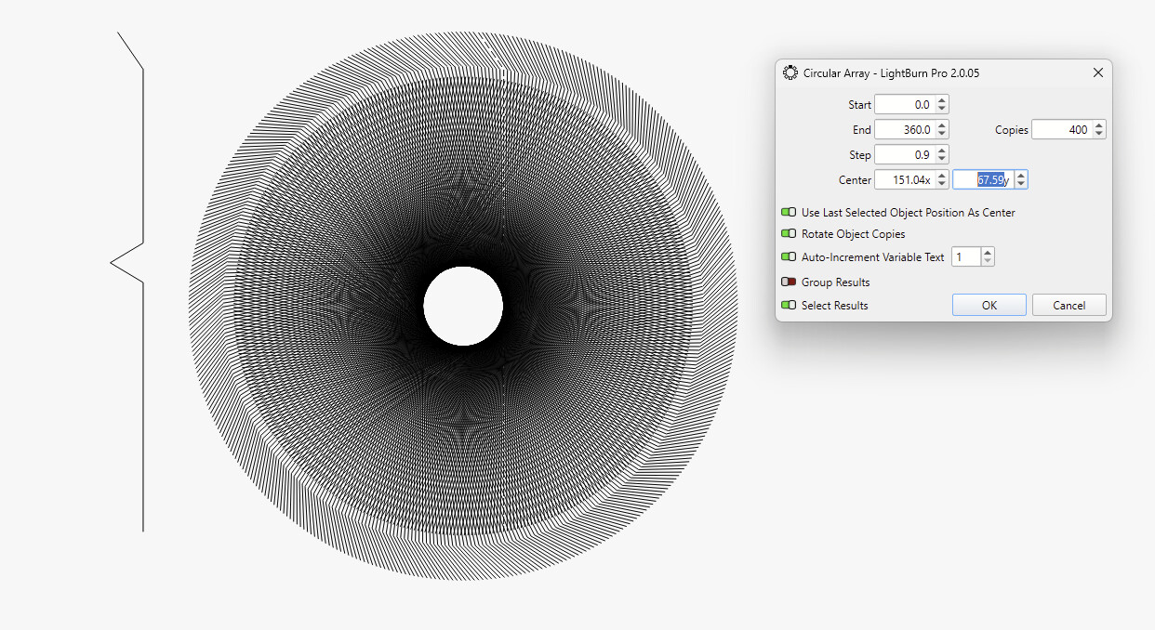Focus the Copies input field
The height and width of the screenshot is (630, 1155).
coord(1060,130)
